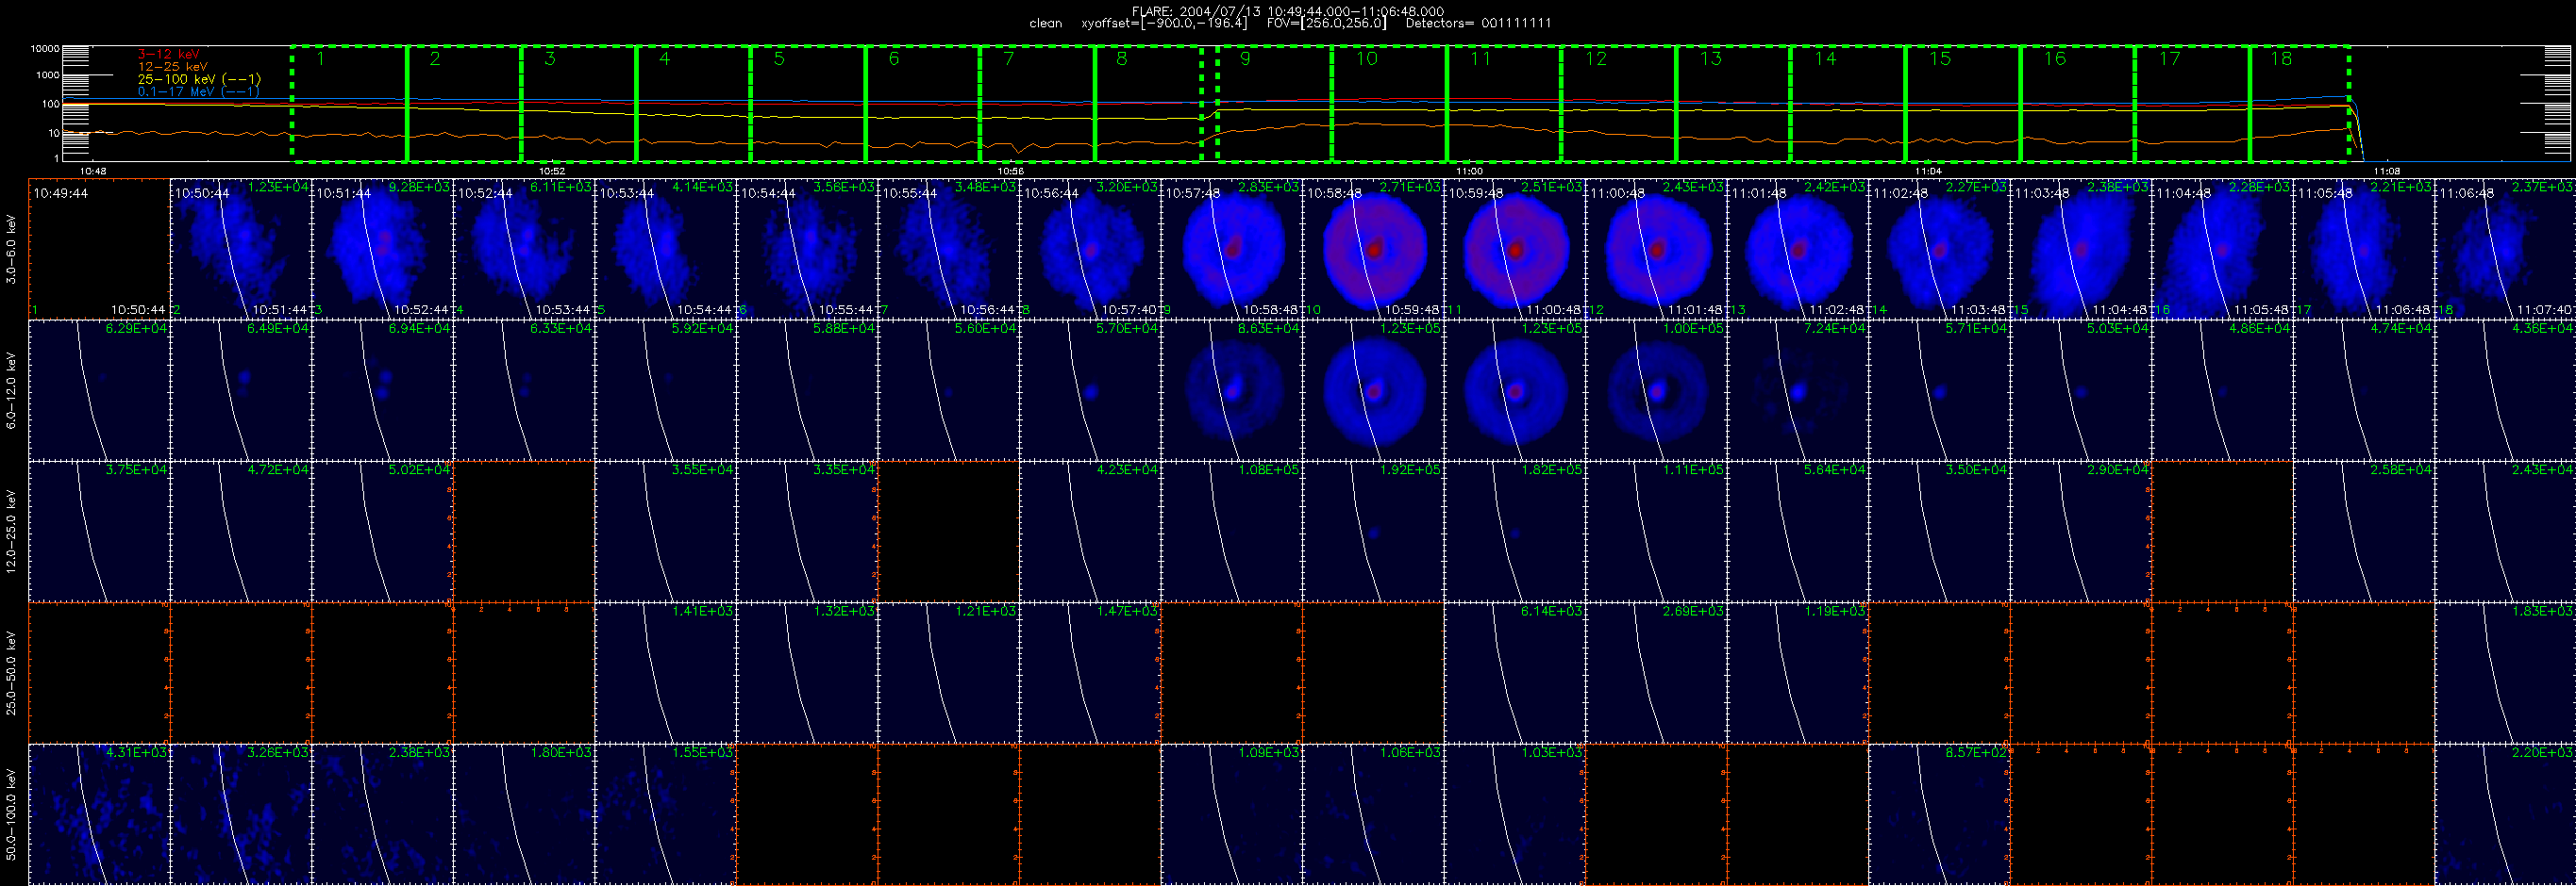The image size is (2576, 886).
Task: Select time interval 1 in the lightcurve
Action: (349, 103)
